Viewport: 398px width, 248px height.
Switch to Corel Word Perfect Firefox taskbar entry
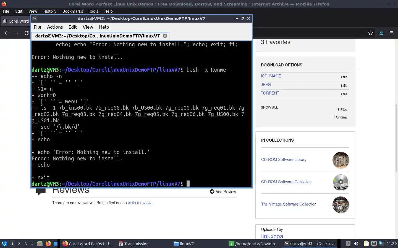point(88,244)
